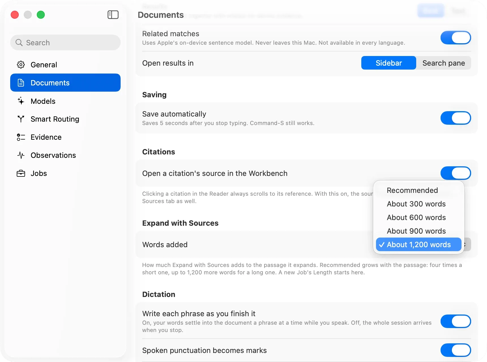Click the Documents page icon in the sidebar

pos(21,83)
